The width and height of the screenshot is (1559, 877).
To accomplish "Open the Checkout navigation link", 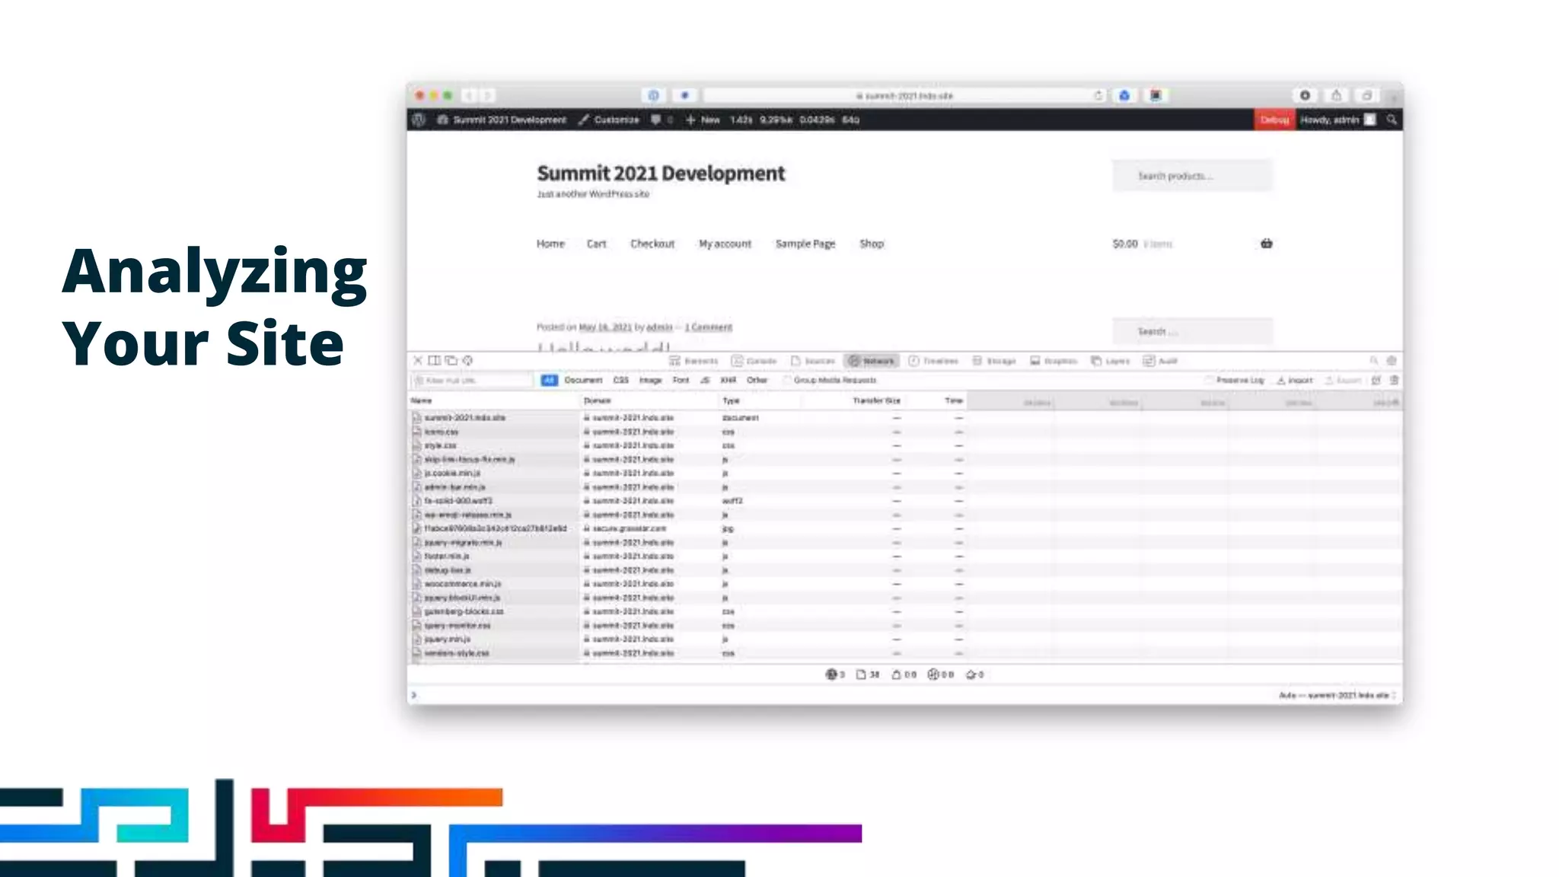I will [652, 244].
